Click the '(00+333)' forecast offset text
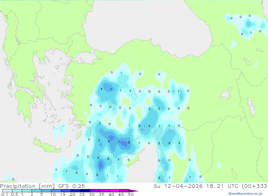This screenshot has height=196, width=268. 255,186
